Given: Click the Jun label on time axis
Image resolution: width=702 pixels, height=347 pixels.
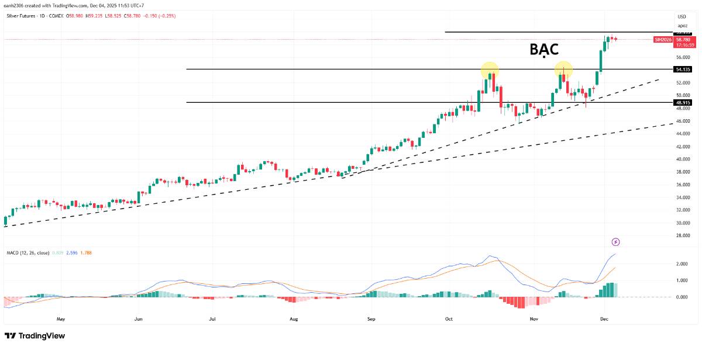Looking at the screenshot, I should 139,320.
